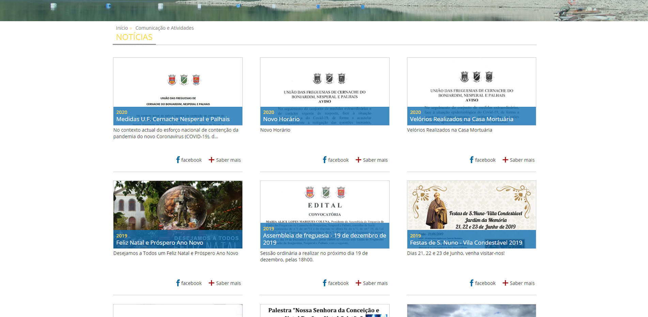Click Saber mais text under Velórios Realizados
Viewport: 648px width, 317px height.
pos(522,160)
